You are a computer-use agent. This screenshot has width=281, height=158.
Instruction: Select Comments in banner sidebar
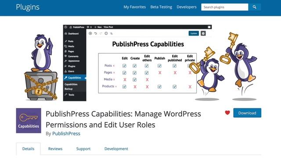tap(73, 56)
